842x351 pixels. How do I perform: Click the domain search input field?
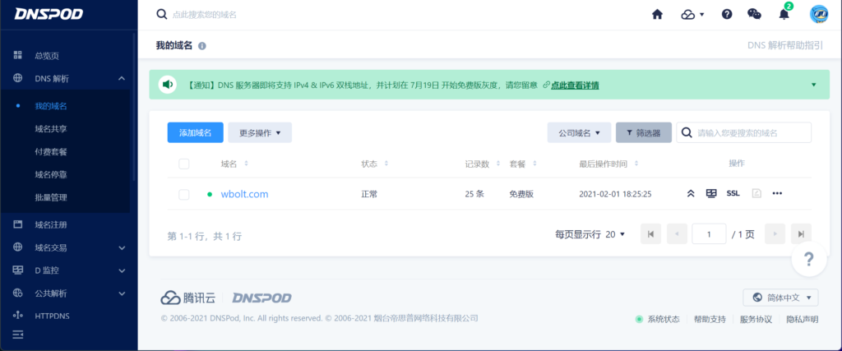[750, 132]
